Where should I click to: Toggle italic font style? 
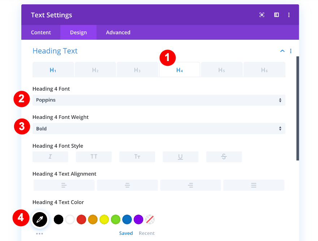[x=50, y=157]
